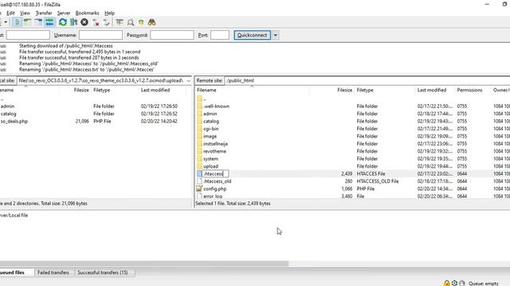Select the revotheme folder icon
The image size is (510, 286).
click(199, 151)
